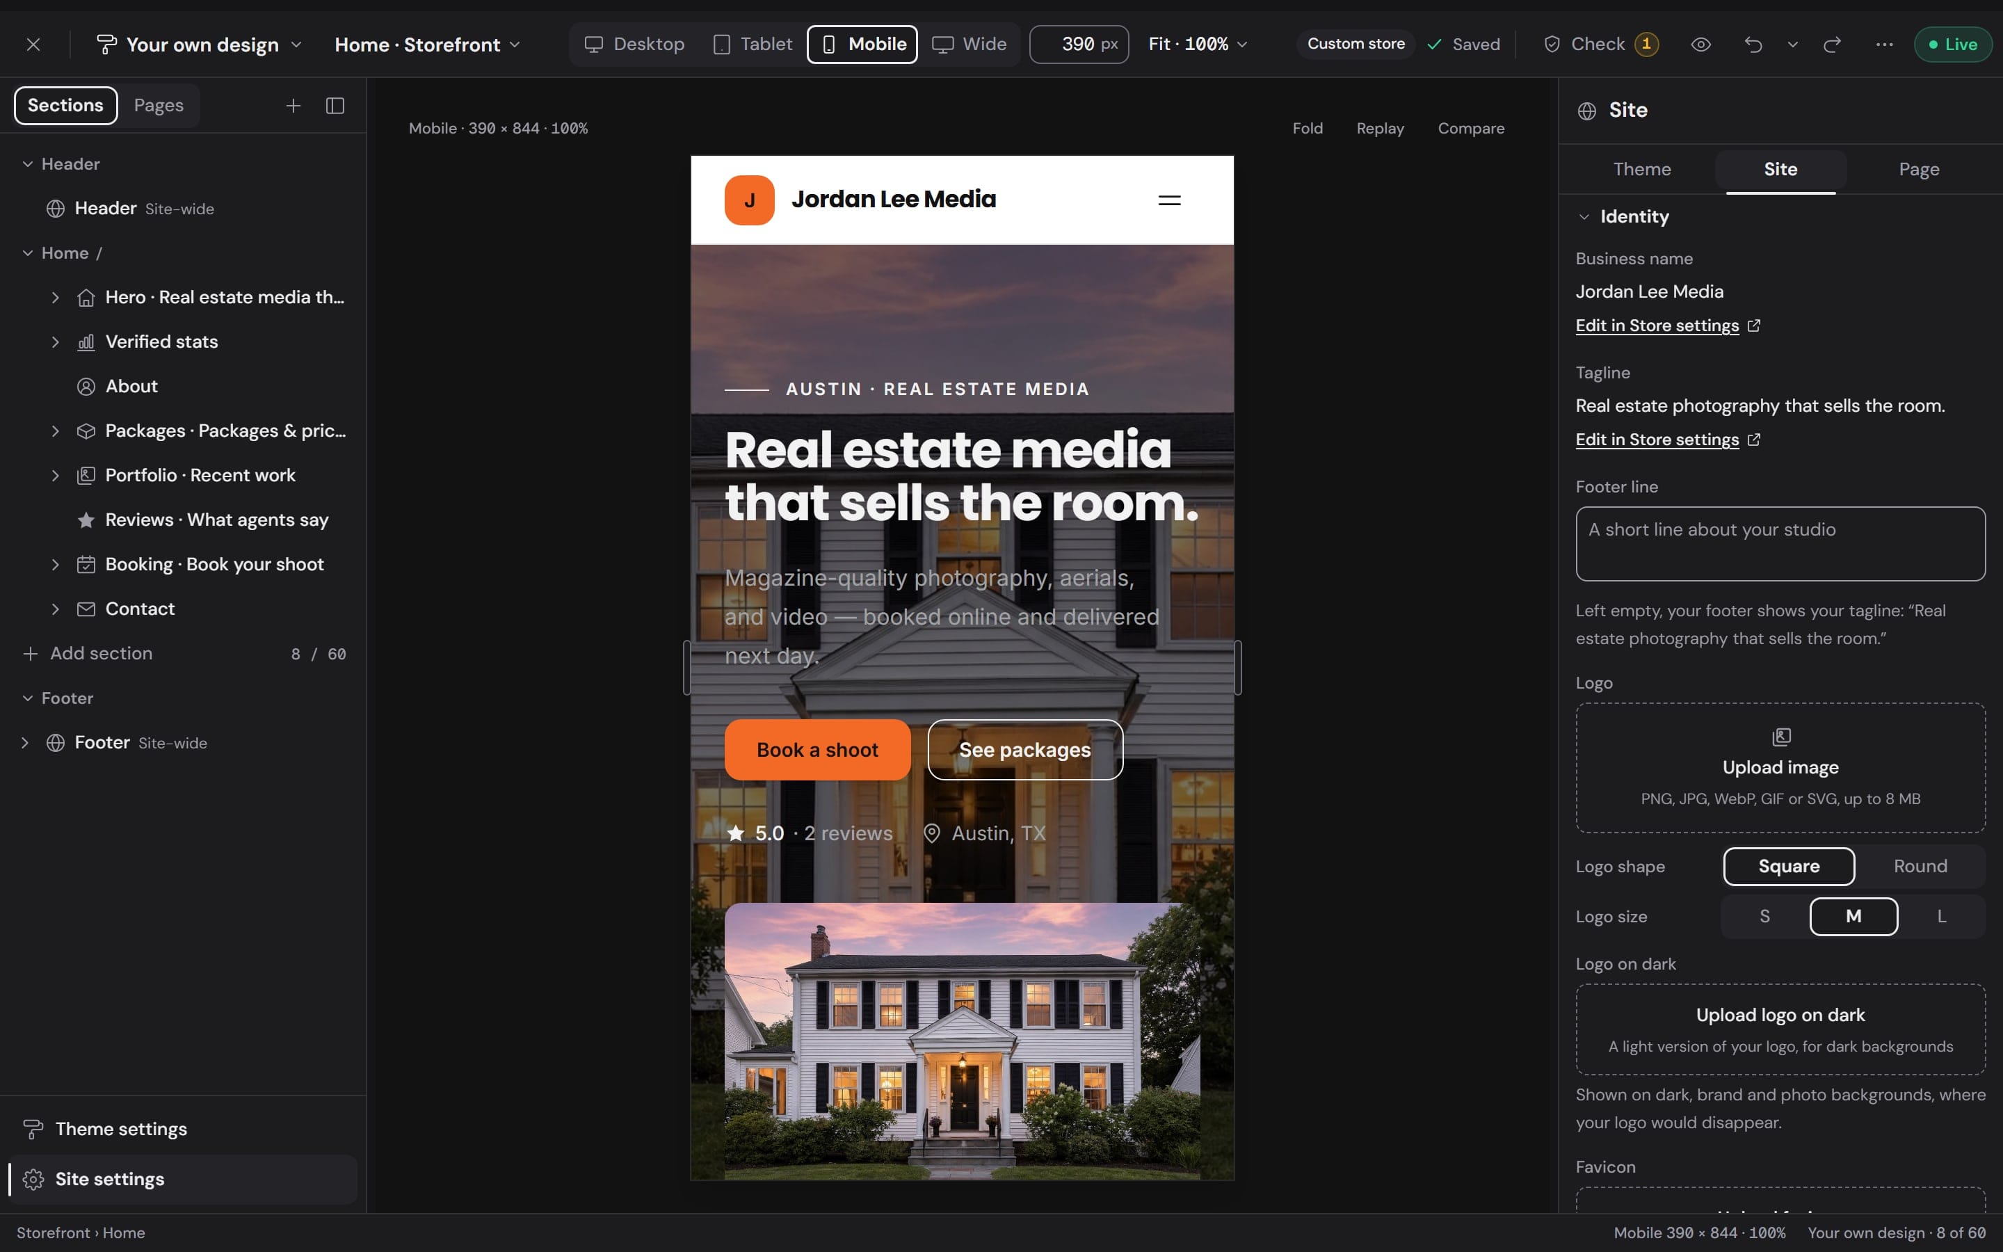Select Round logo shape
This screenshot has height=1252, width=2003.
tap(1920, 866)
